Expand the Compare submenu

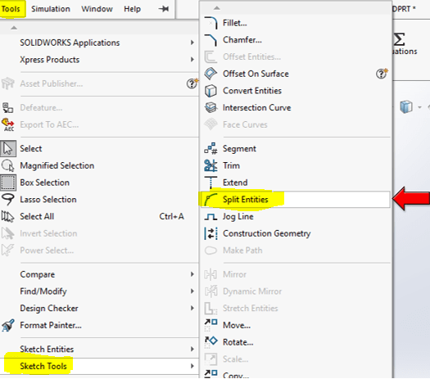99,274
